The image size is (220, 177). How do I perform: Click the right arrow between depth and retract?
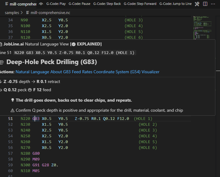pos(33,82)
